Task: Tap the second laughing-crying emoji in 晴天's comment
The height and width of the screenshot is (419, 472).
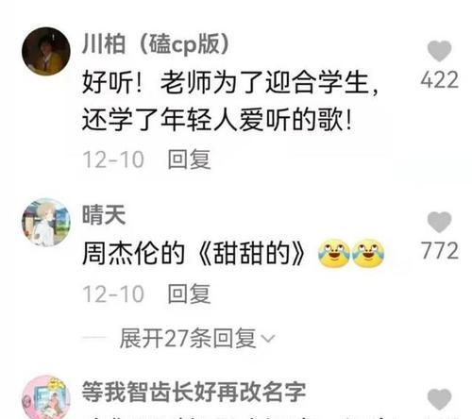Action: (x=368, y=253)
